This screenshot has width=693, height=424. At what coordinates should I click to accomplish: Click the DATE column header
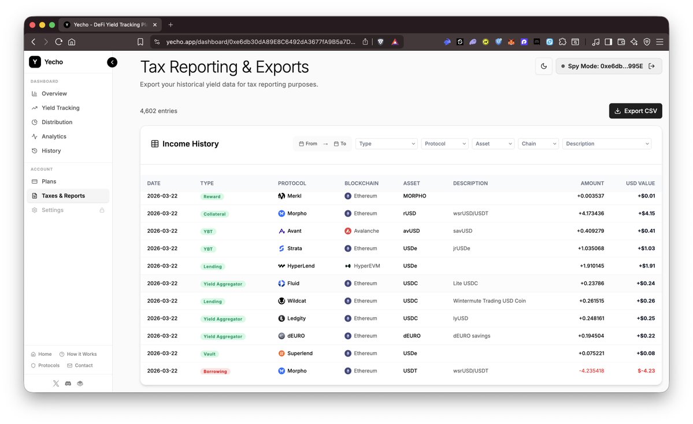(154, 183)
